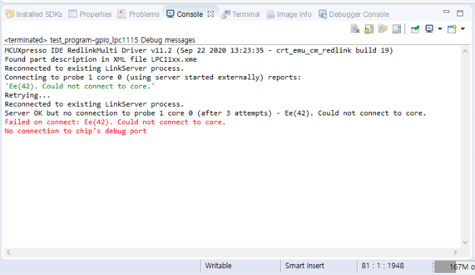Switch to the Installed SDKs tab
Image resolution: width=475 pixels, height=275 pixels.
[x=34, y=14]
